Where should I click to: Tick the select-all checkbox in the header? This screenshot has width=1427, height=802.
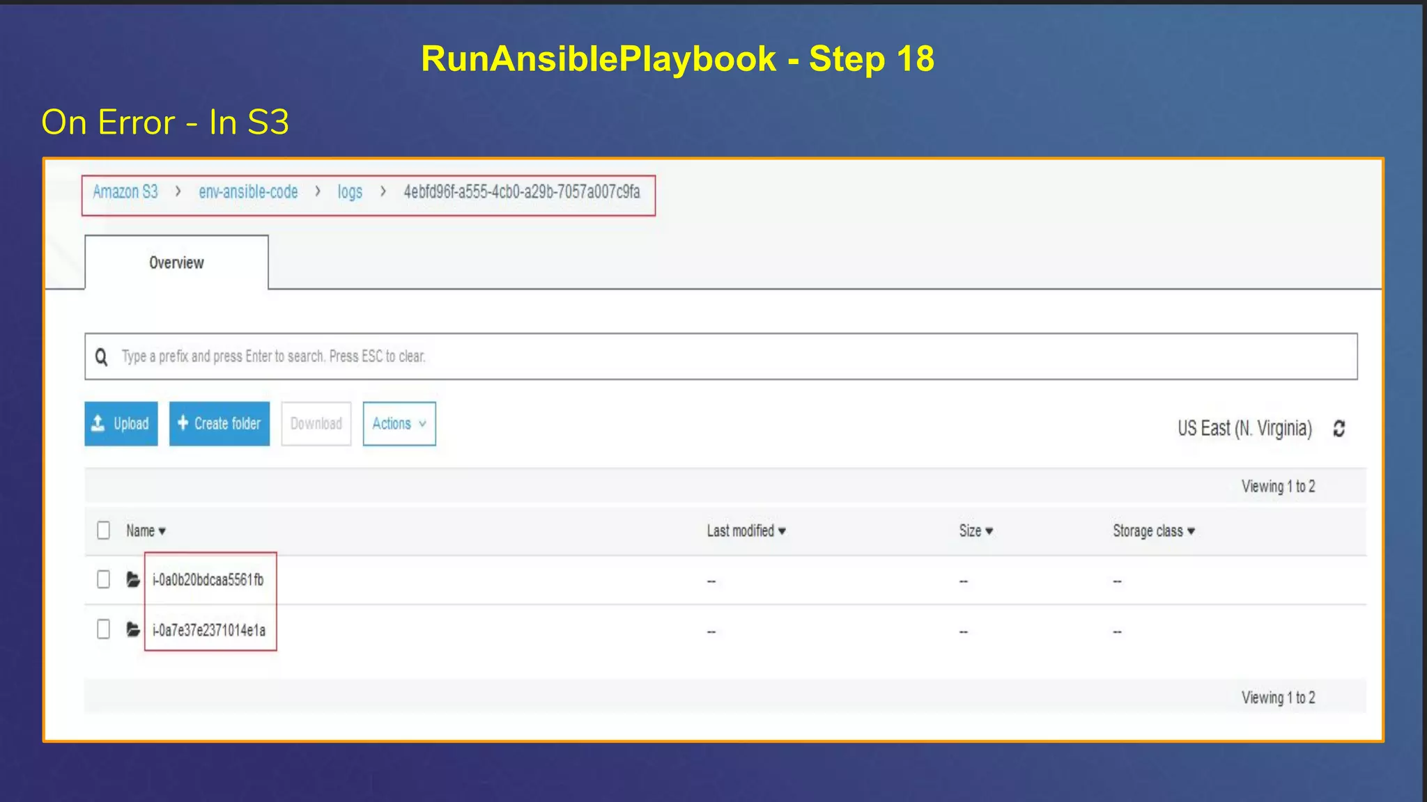pos(103,530)
